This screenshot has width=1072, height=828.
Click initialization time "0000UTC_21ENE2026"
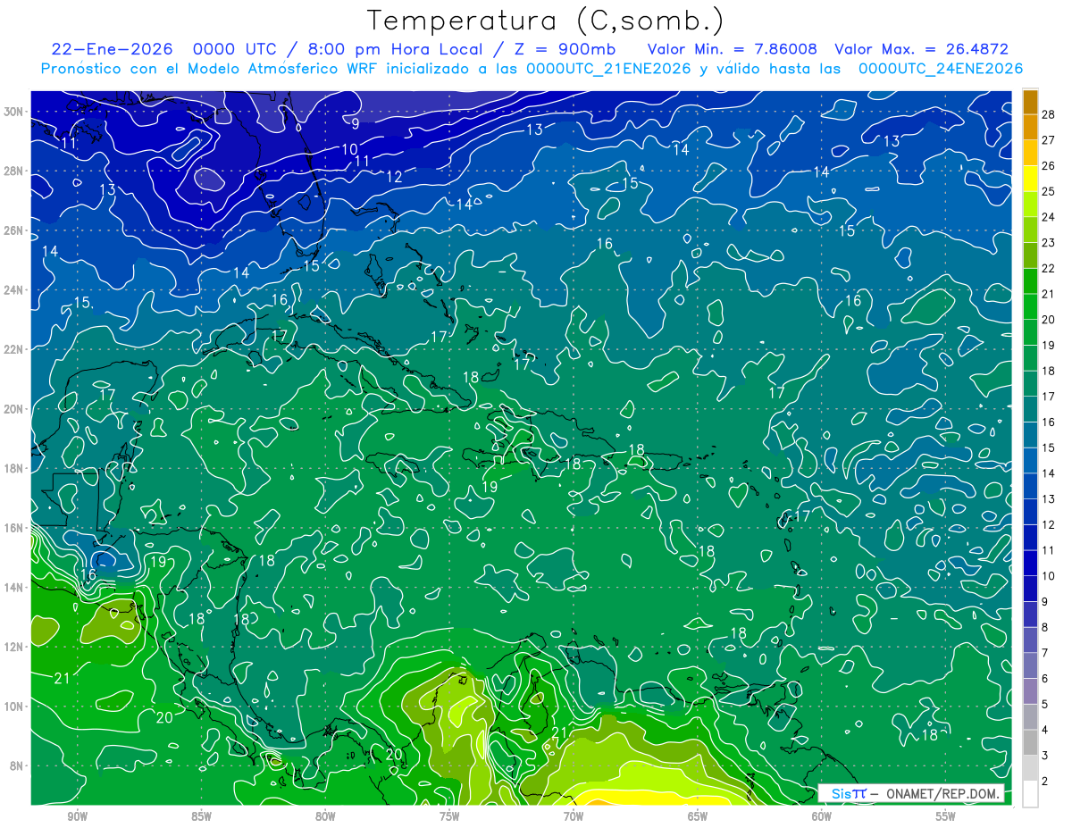pyautogui.click(x=609, y=69)
